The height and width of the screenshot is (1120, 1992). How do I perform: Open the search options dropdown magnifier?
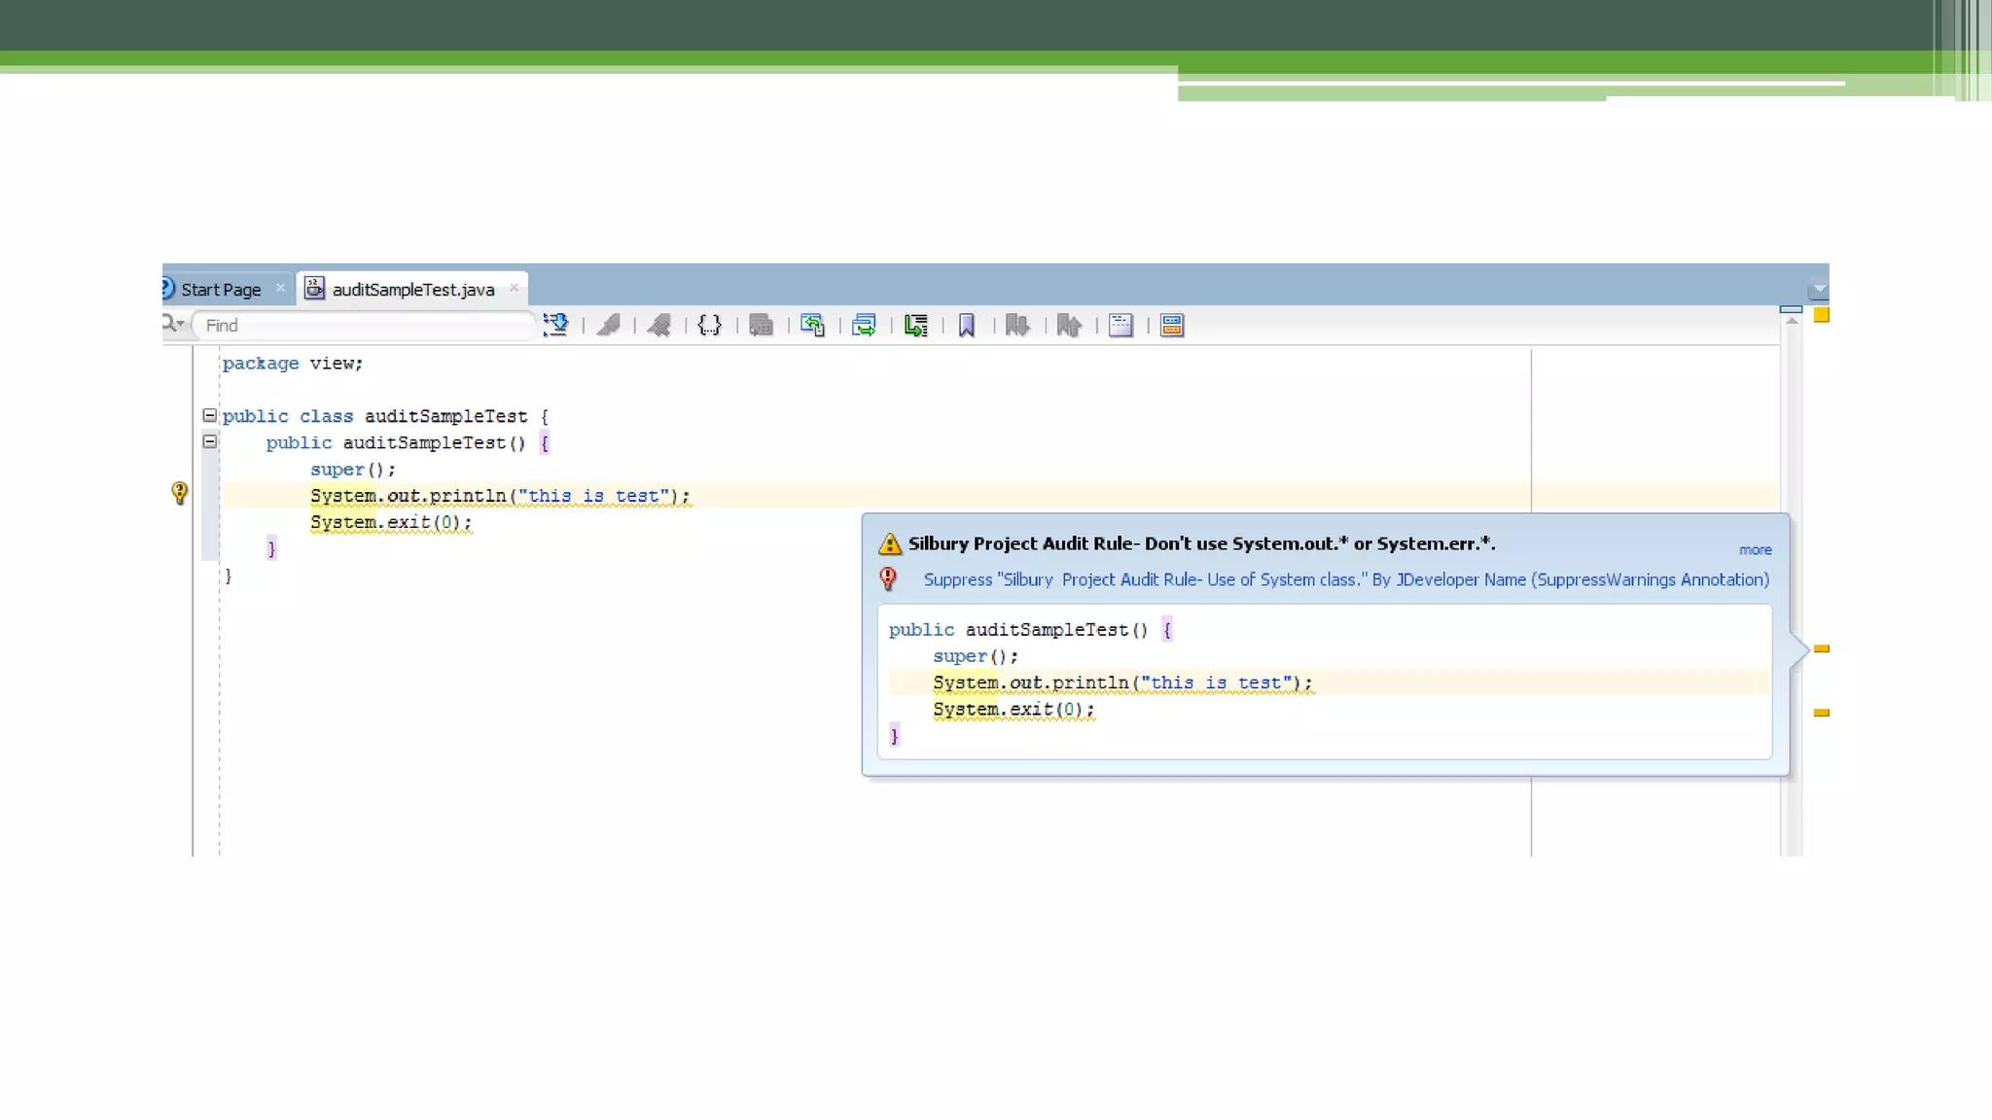(173, 324)
